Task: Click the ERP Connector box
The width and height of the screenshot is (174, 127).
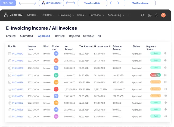Action: (x=51, y=3)
